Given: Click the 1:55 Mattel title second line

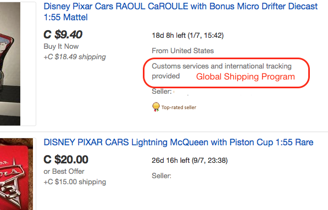Looking at the screenshot, I should [x=66, y=18].
